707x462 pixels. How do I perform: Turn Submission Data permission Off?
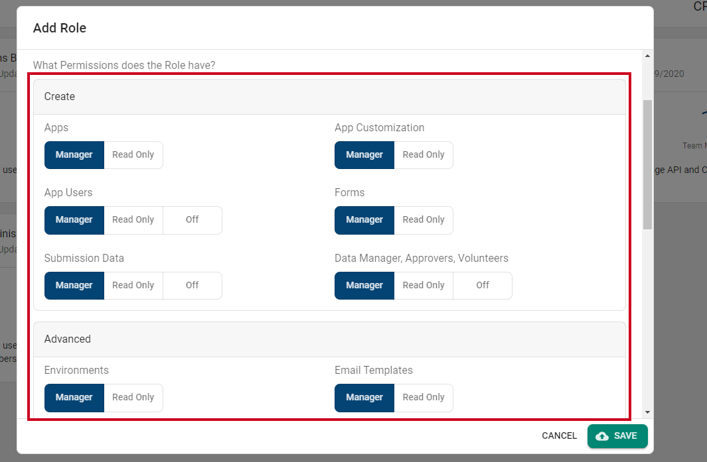click(192, 286)
